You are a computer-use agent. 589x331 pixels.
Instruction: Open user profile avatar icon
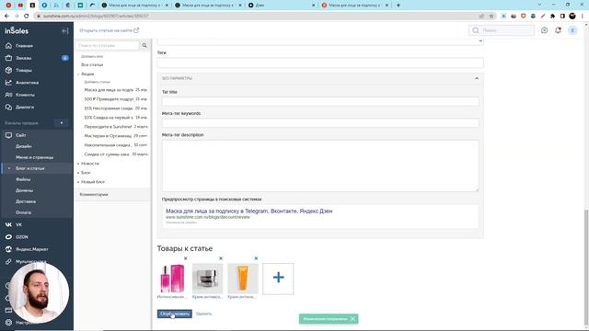pyautogui.click(x=572, y=30)
